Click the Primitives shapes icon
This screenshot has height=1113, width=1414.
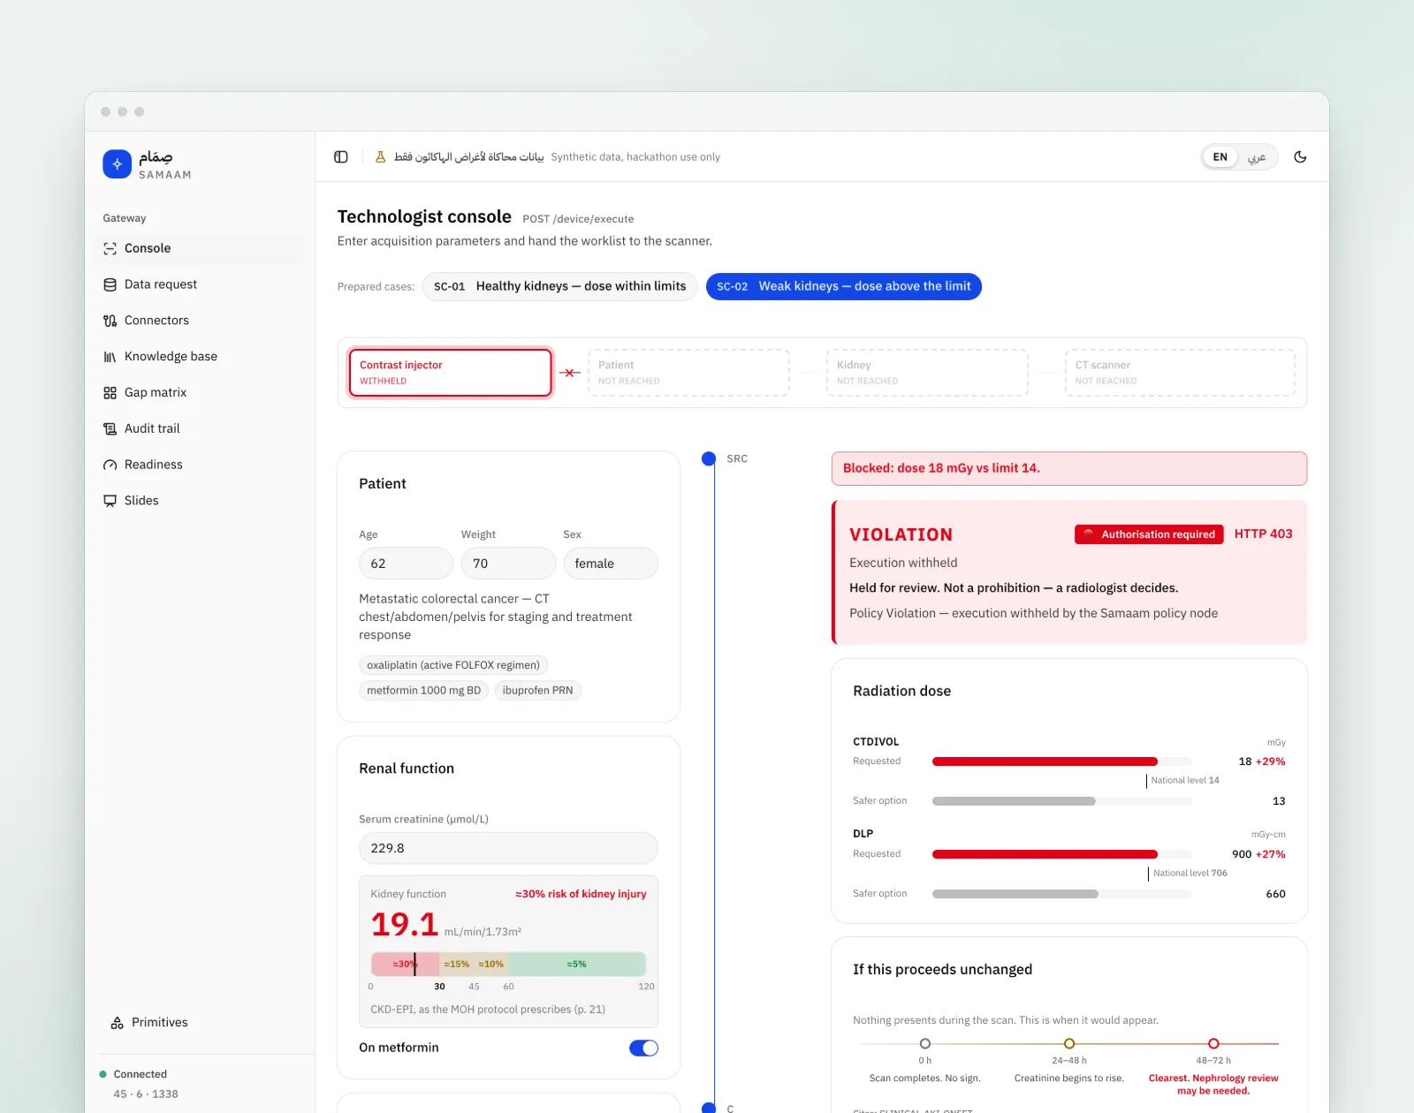[118, 1023]
